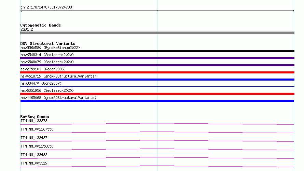Select the blue bar under nsv4465068
Screen dimensions: 304x171
(157, 101)
